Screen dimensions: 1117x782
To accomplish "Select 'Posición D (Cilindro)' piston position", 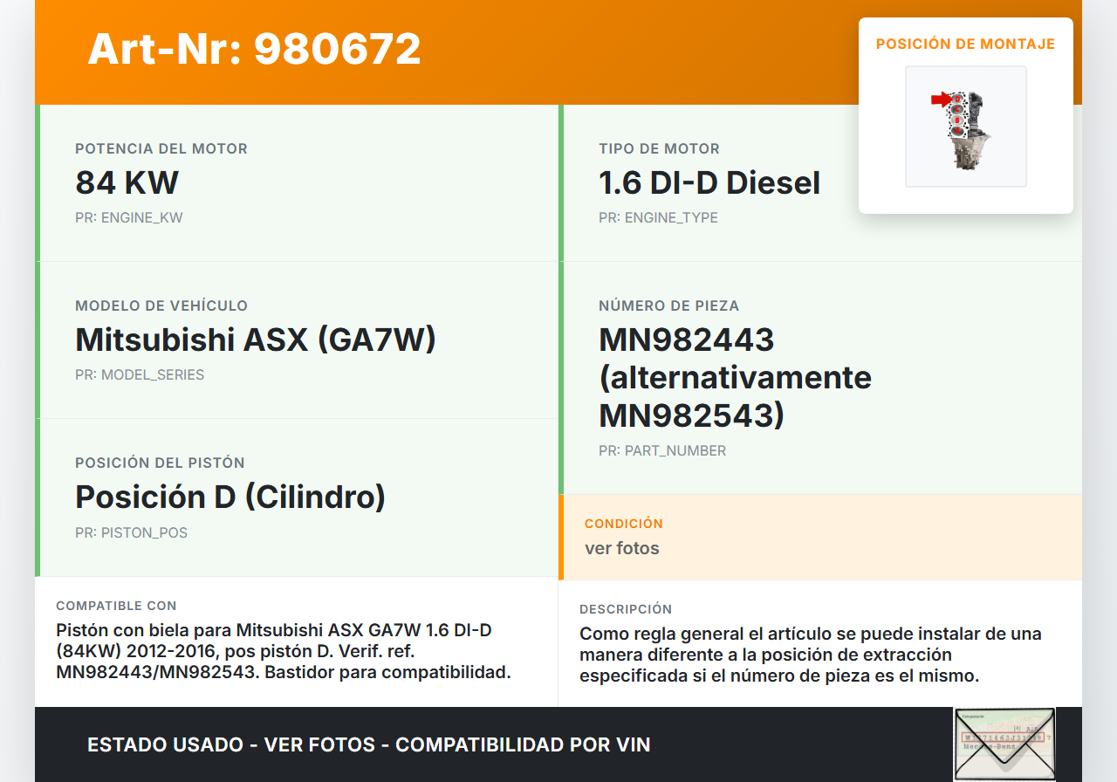I will click(x=230, y=497).
